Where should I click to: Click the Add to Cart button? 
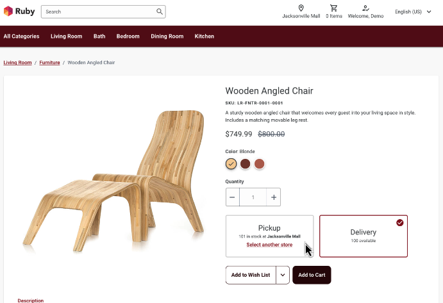point(312,275)
